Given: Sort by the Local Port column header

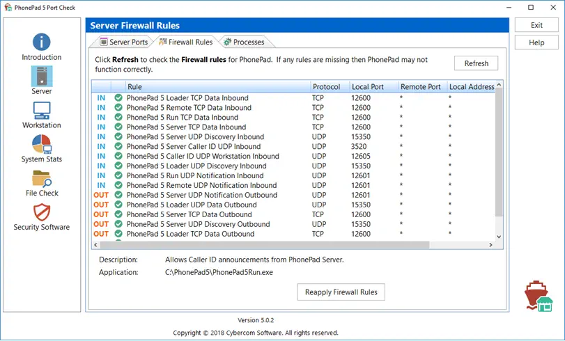Looking at the screenshot, I should tap(373, 87).
